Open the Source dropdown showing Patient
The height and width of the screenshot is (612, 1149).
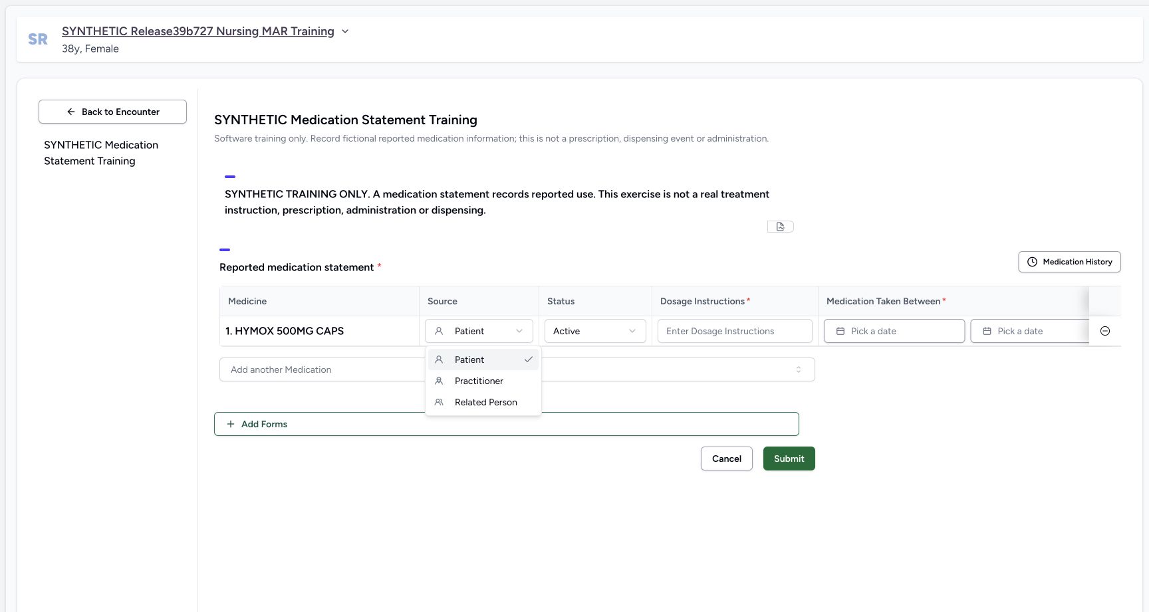(x=479, y=331)
